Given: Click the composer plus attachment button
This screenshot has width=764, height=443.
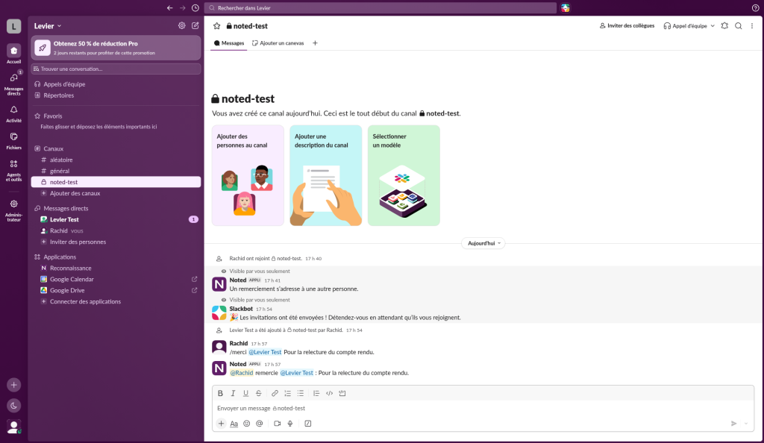Looking at the screenshot, I should [x=221, y=424].
